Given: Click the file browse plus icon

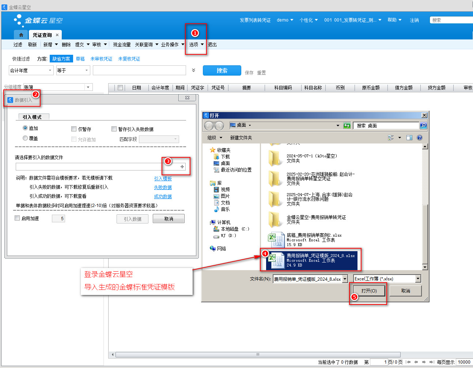Looking at the screenshot, I should [182, 167].
